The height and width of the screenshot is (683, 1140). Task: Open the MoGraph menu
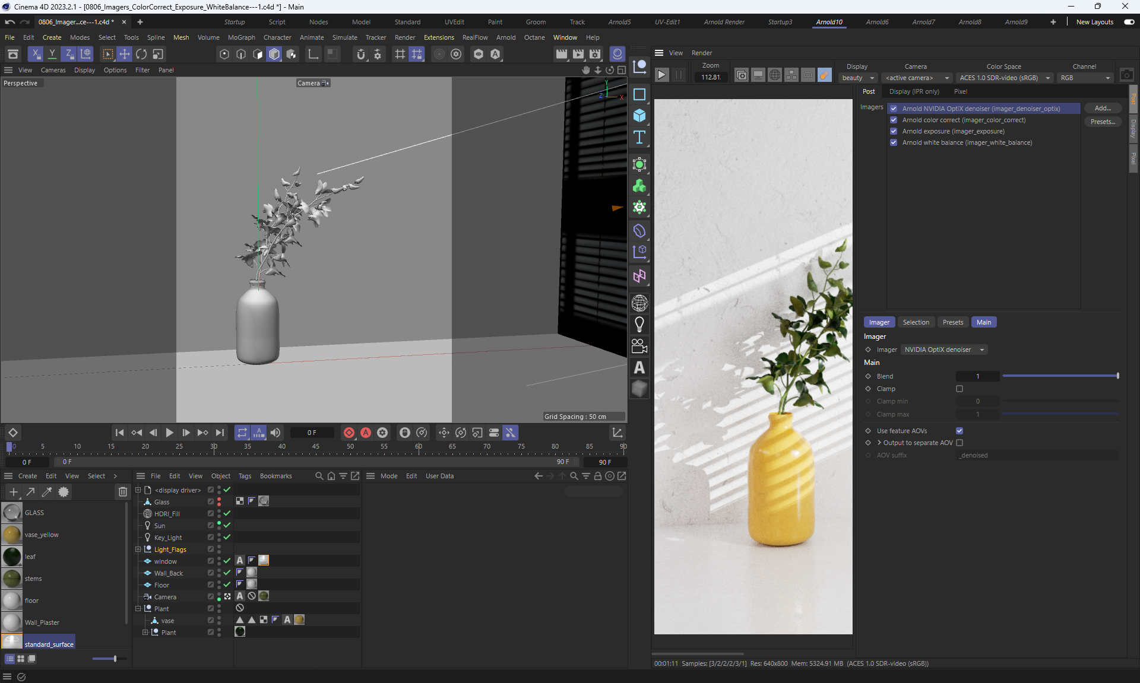click(241, 37)
